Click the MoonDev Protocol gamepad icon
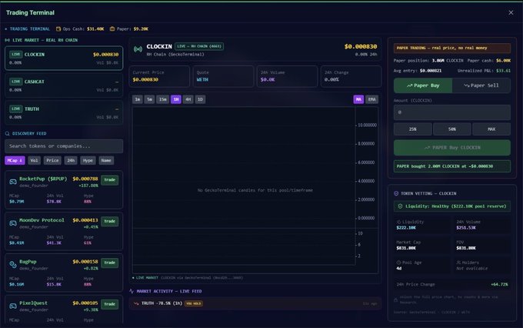 pyautogui.click(x=13, y=223)
